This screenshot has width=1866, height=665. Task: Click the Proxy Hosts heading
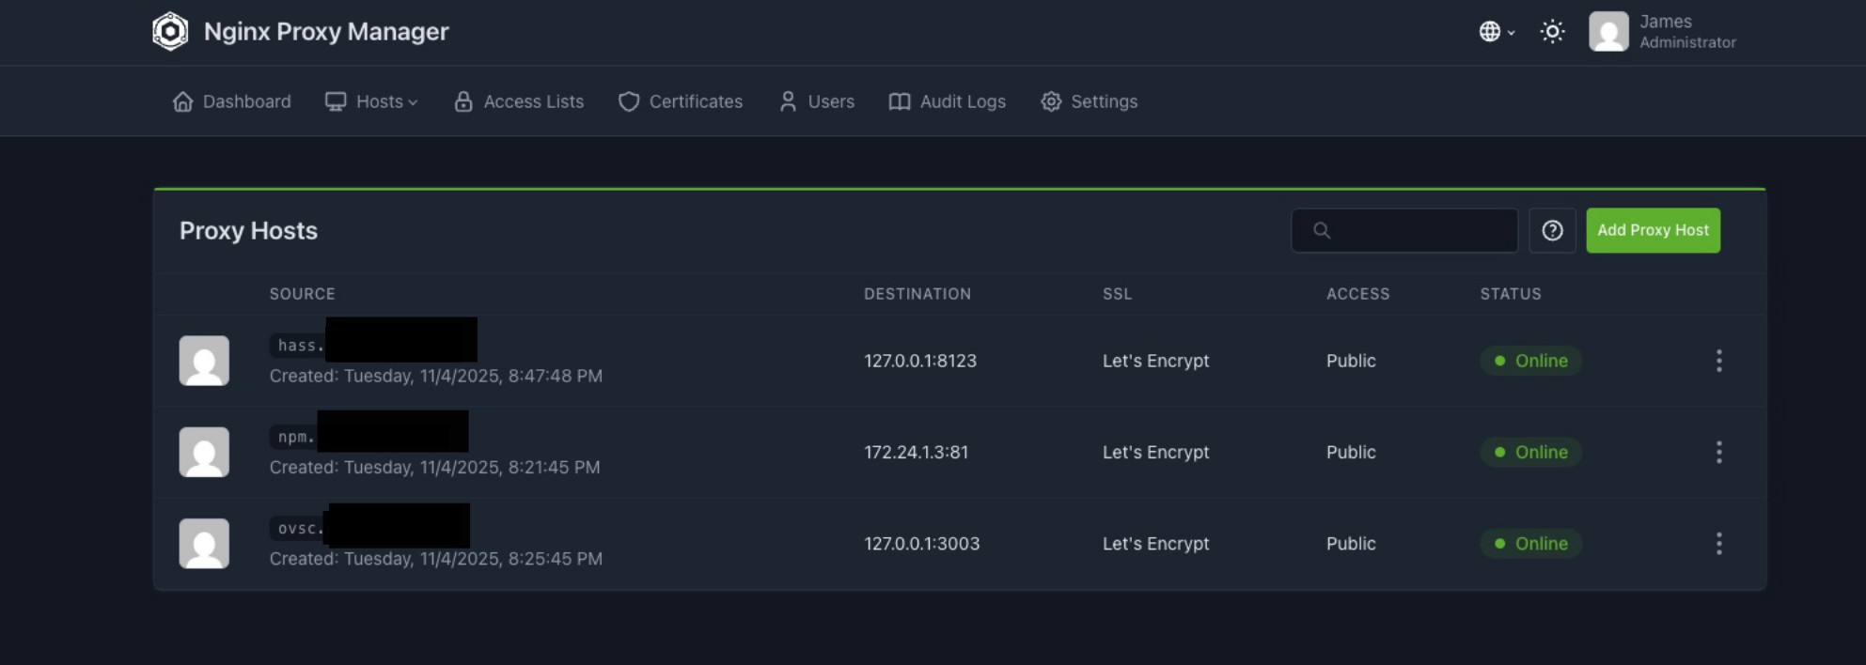248,231
